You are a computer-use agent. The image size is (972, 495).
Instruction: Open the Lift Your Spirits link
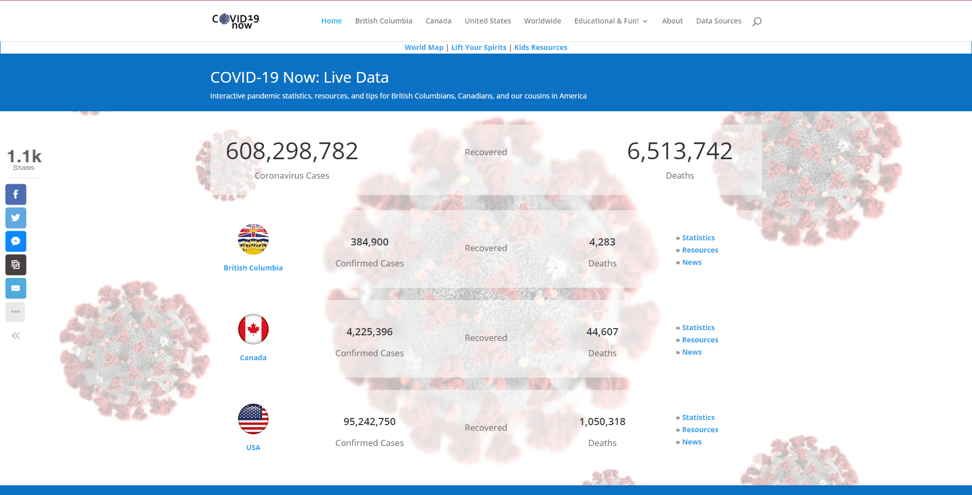(x=479, y=47)
